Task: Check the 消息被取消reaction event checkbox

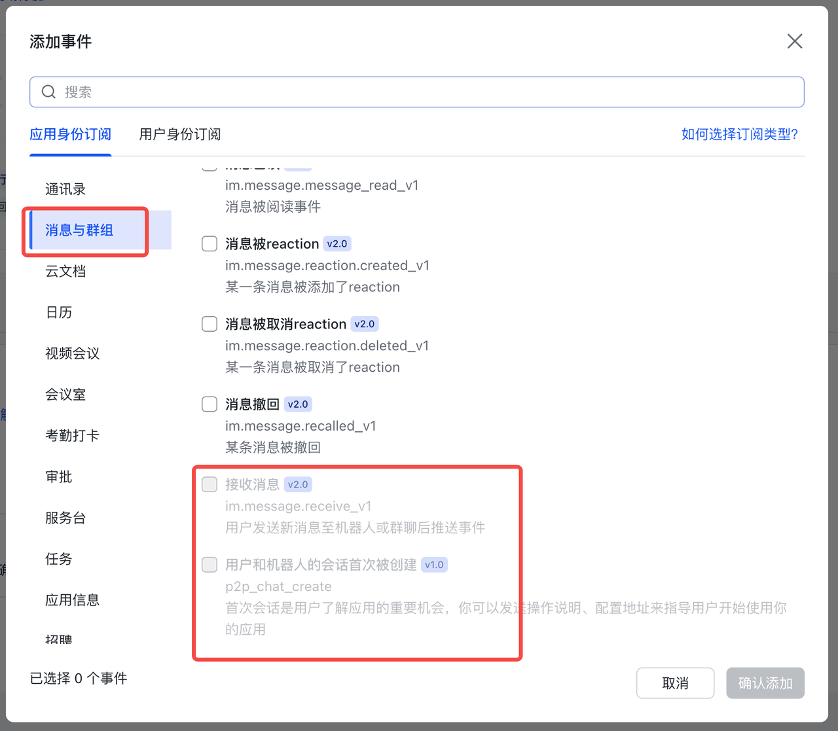Action: pyautogui.click(x=209, y=323)
